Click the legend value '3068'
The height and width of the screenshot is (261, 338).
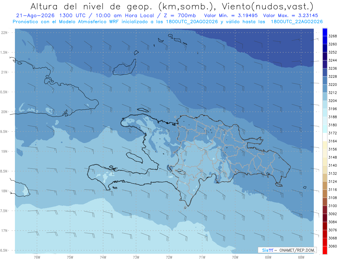click(x=333, y=238)
